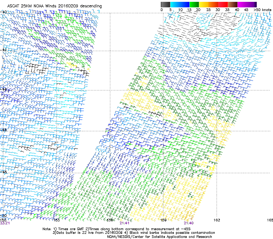The height and width of the screenshot is (239, 273).
Task: Click the yellow 20-25 knots legend swatch
Action: click(204, 4)
